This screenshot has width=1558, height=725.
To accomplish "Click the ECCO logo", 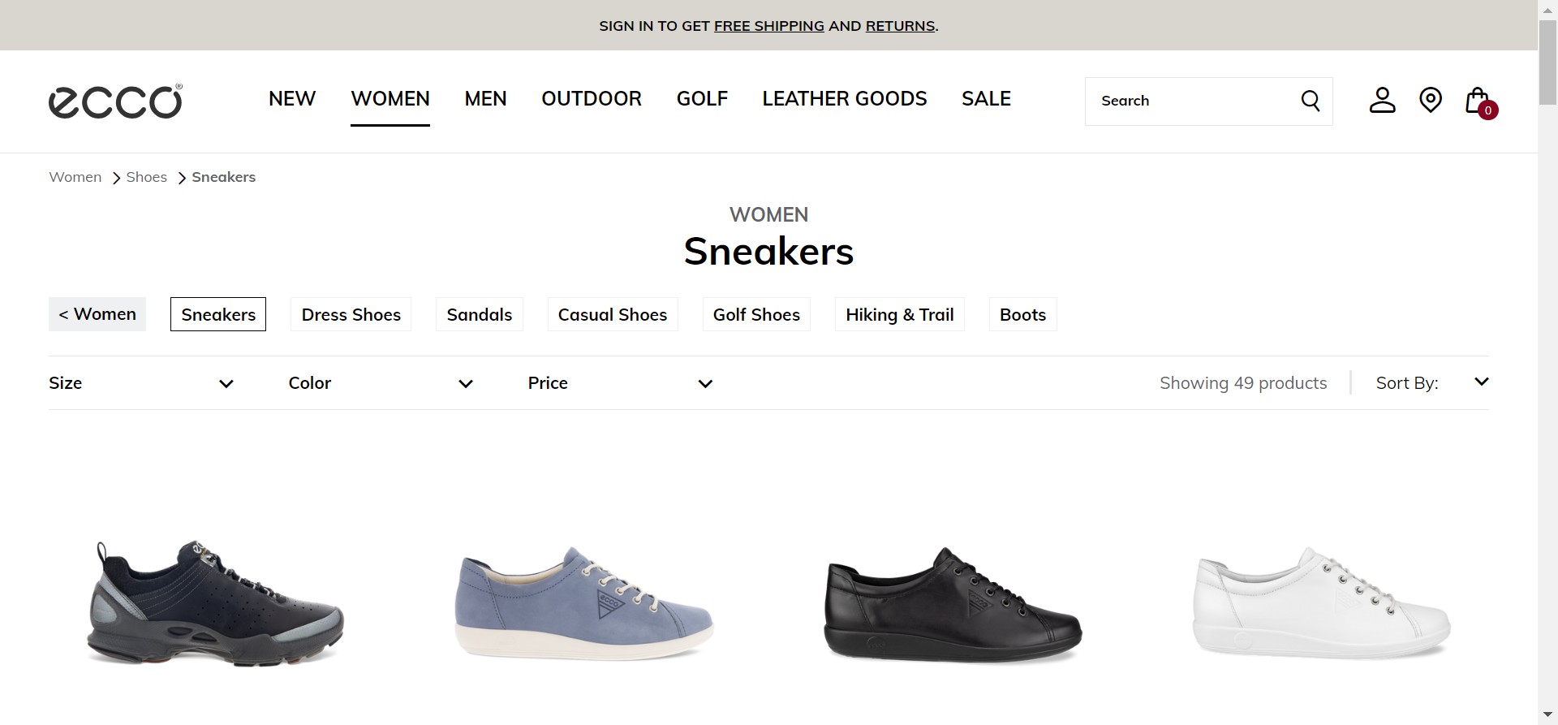I will (x=115, y=101).
